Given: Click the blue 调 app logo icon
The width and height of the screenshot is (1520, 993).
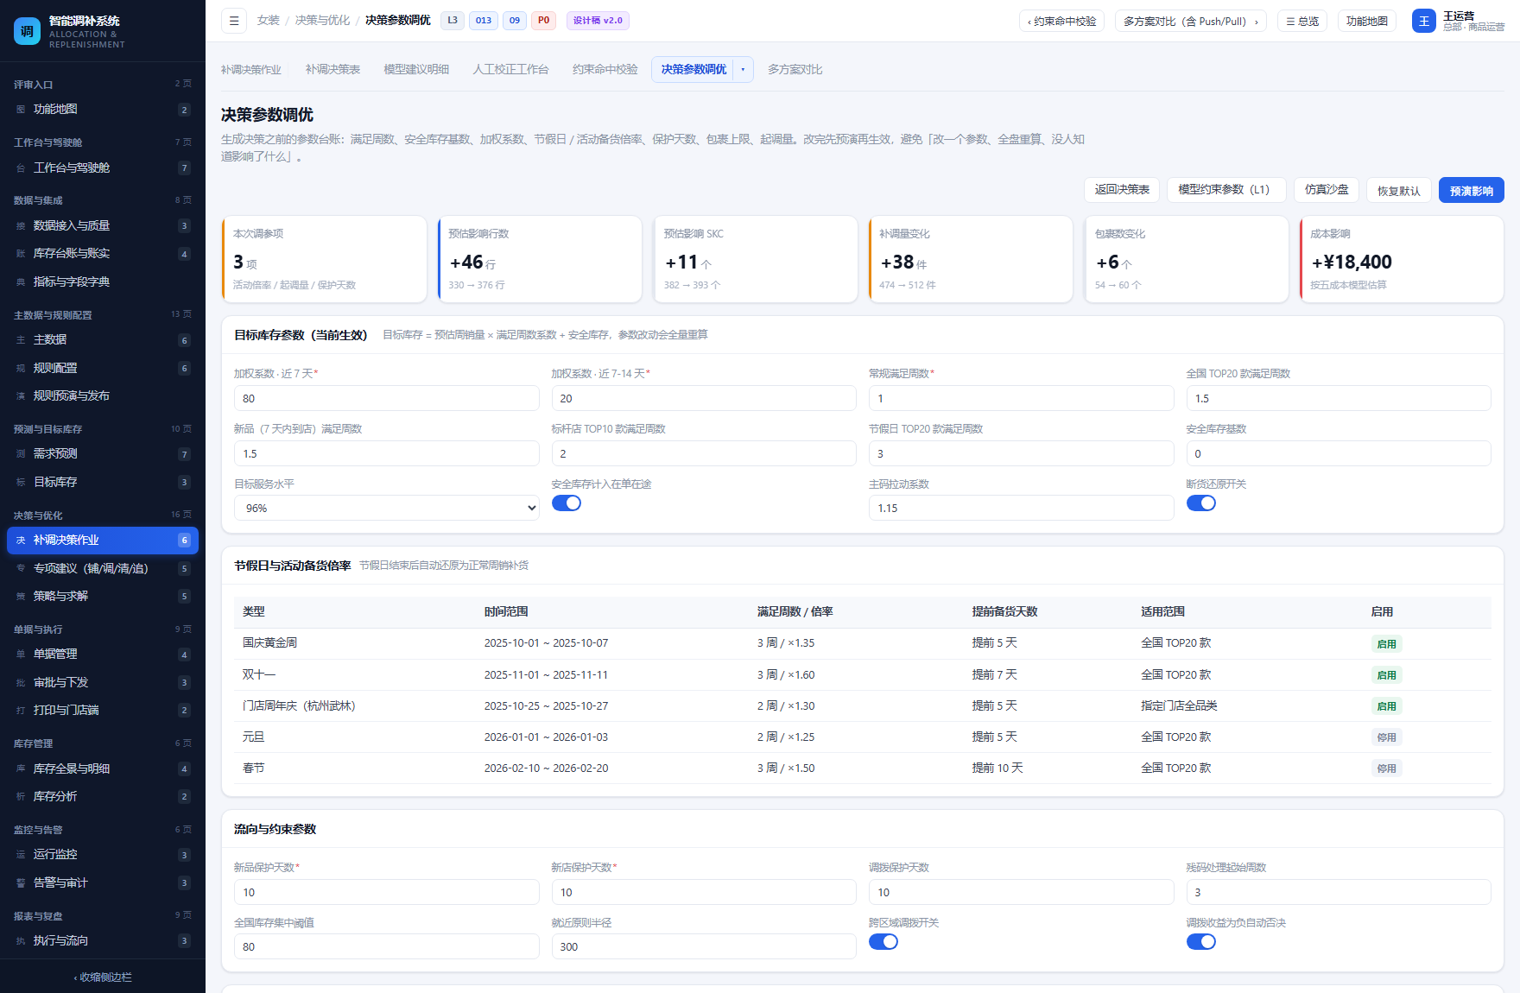Looking at the screenshot, I should coord(27,31).
